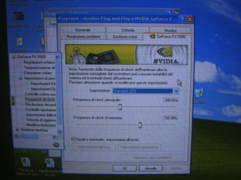
Task: Select Controllo colore sovrapposizione entry
Action: pos(40,94)
